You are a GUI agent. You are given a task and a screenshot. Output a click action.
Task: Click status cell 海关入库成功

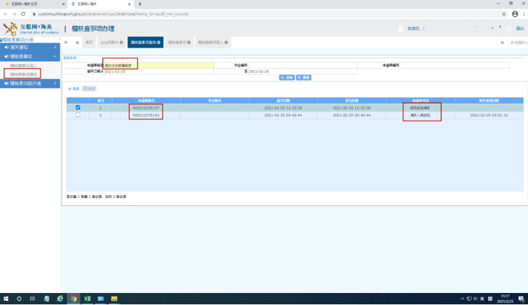[x=420, y=115]
